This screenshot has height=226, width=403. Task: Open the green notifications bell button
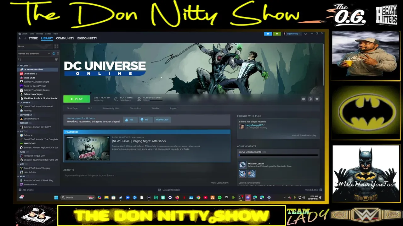(277, 34)
